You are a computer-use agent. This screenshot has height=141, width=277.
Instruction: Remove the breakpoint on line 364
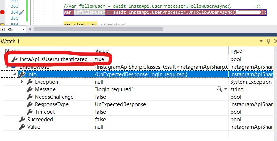pyautogui.click(x=2, y=12)
